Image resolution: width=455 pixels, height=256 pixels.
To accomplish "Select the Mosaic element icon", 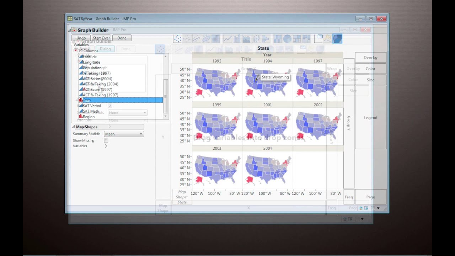I will (306, 39).
